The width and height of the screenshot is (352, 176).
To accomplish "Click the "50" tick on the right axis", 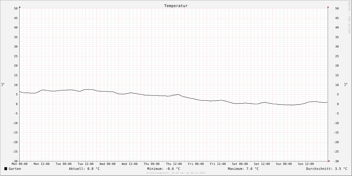I will point(337,9).
